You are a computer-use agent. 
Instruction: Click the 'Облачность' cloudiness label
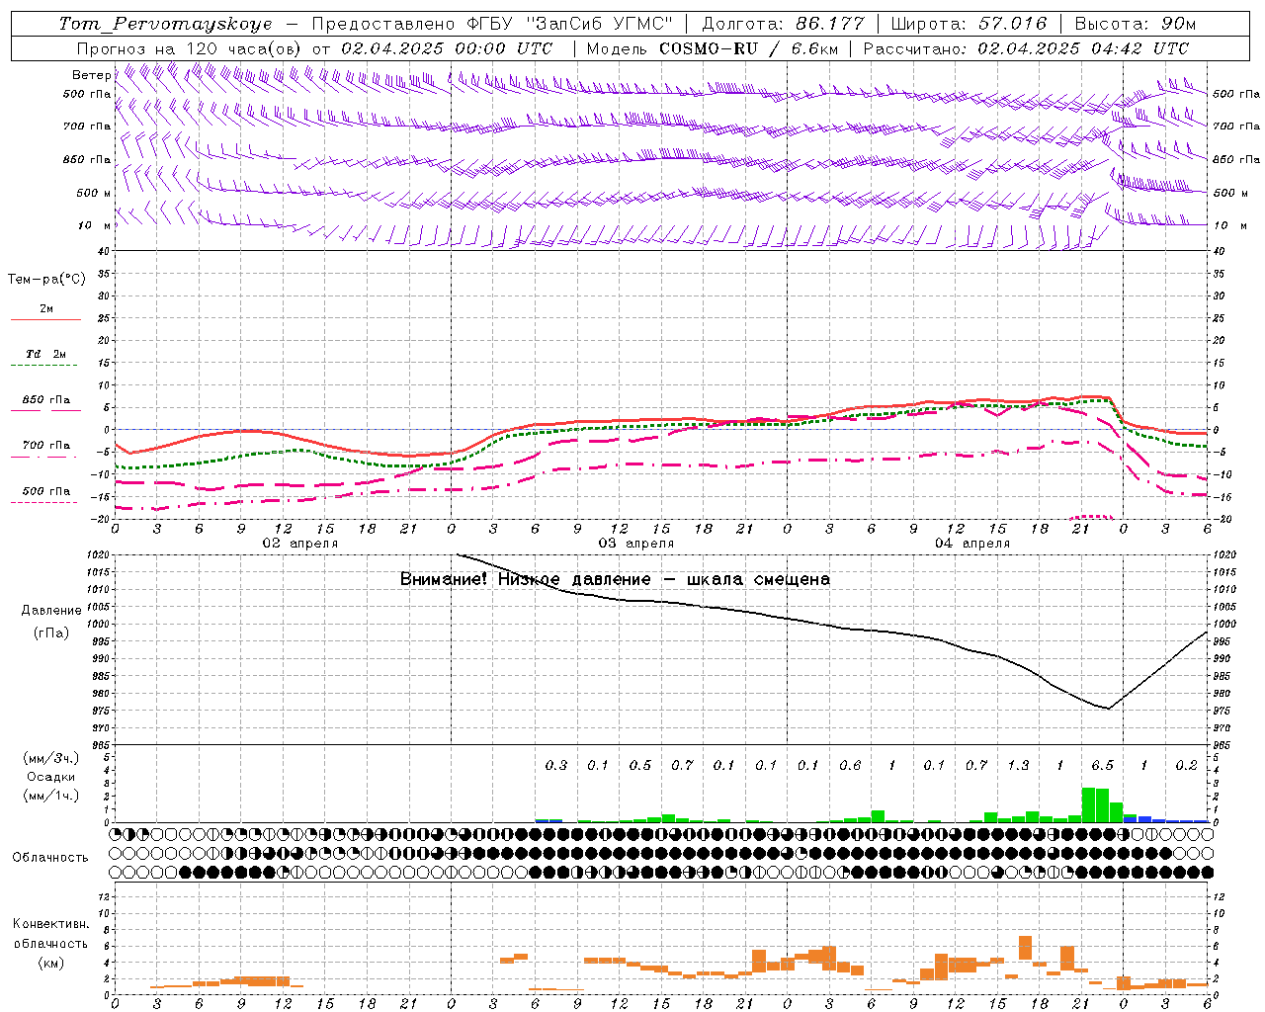50,858
